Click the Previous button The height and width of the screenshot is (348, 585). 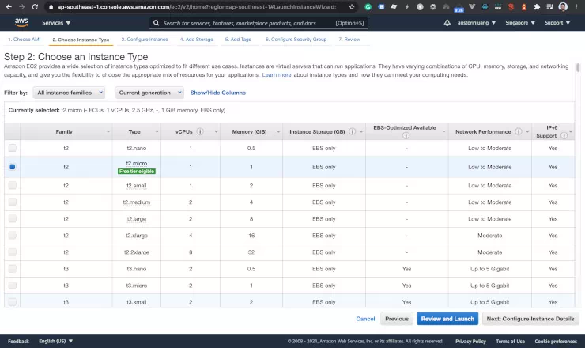[x=397, y=319]
